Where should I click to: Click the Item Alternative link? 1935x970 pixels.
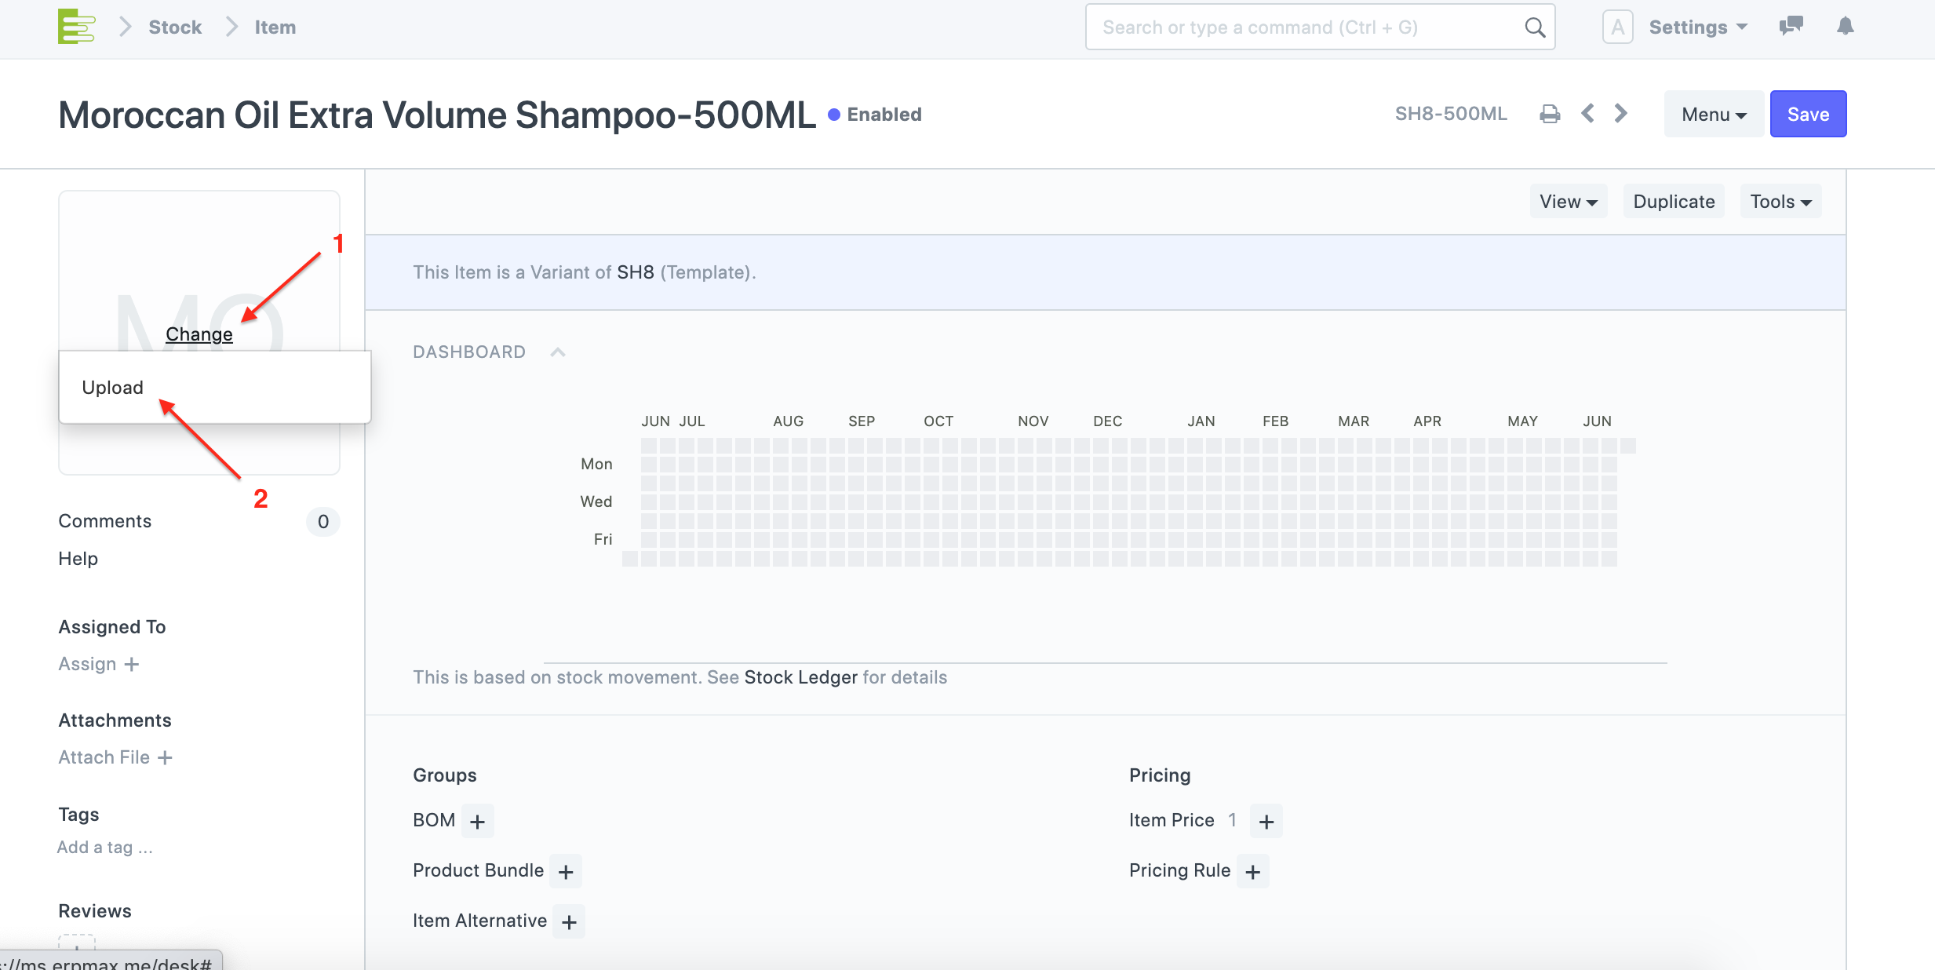(x=480, y=921)
